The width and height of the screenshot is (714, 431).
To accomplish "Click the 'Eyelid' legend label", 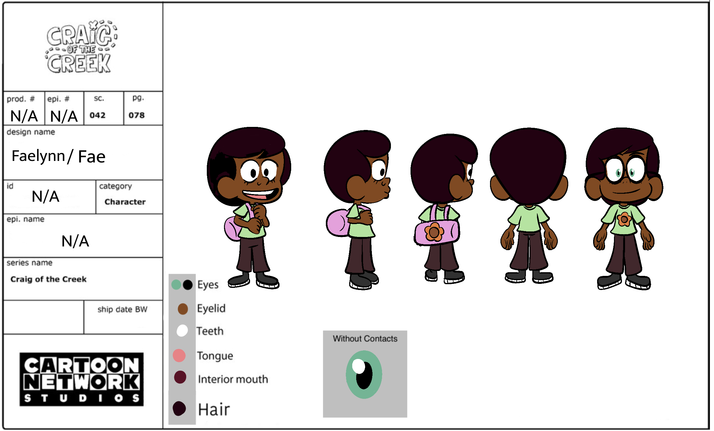I will pos(211,309).
